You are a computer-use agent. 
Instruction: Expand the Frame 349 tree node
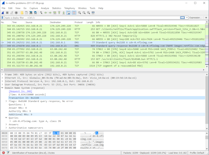[x=2, y=74]
